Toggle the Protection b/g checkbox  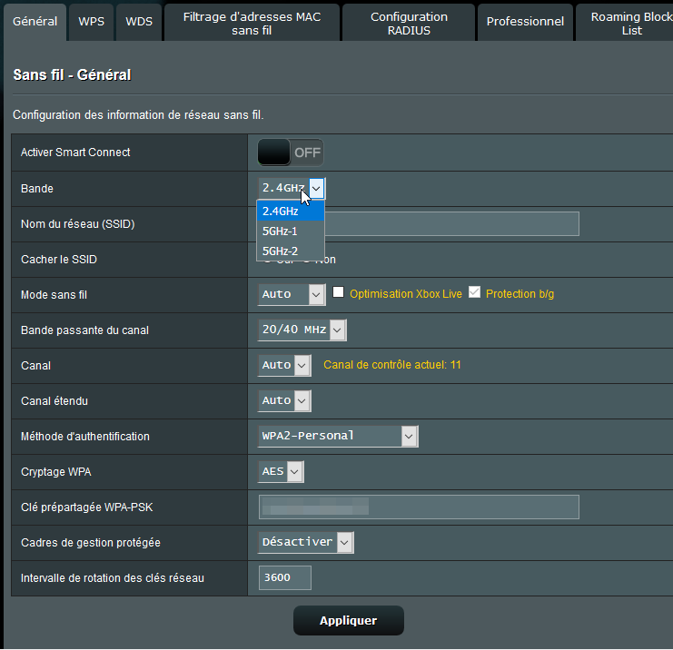point(474,292)
